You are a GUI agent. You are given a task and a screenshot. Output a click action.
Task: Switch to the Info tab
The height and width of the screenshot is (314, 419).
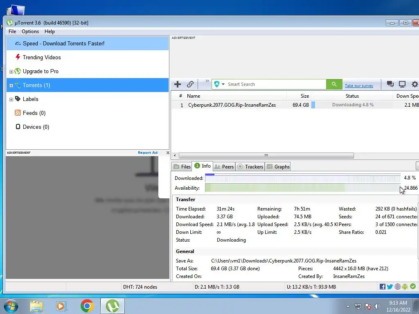203,166
